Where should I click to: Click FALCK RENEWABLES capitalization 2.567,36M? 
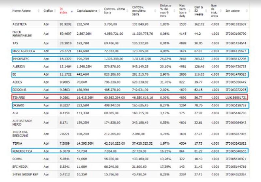tap(84, 34)
